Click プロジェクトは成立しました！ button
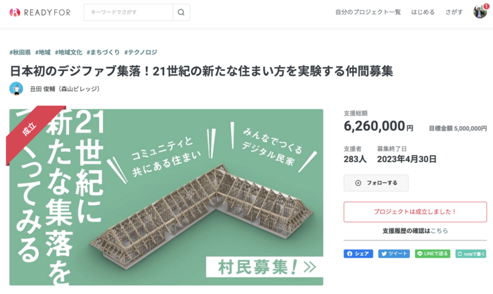Image resolution: width=493 pixels, height=294 pixels. point(415,212)
